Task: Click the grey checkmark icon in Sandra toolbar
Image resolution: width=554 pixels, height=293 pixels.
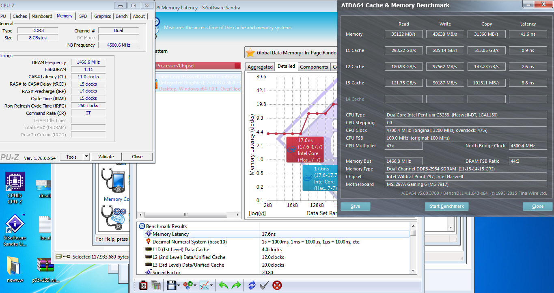Action: pos(264,285)
